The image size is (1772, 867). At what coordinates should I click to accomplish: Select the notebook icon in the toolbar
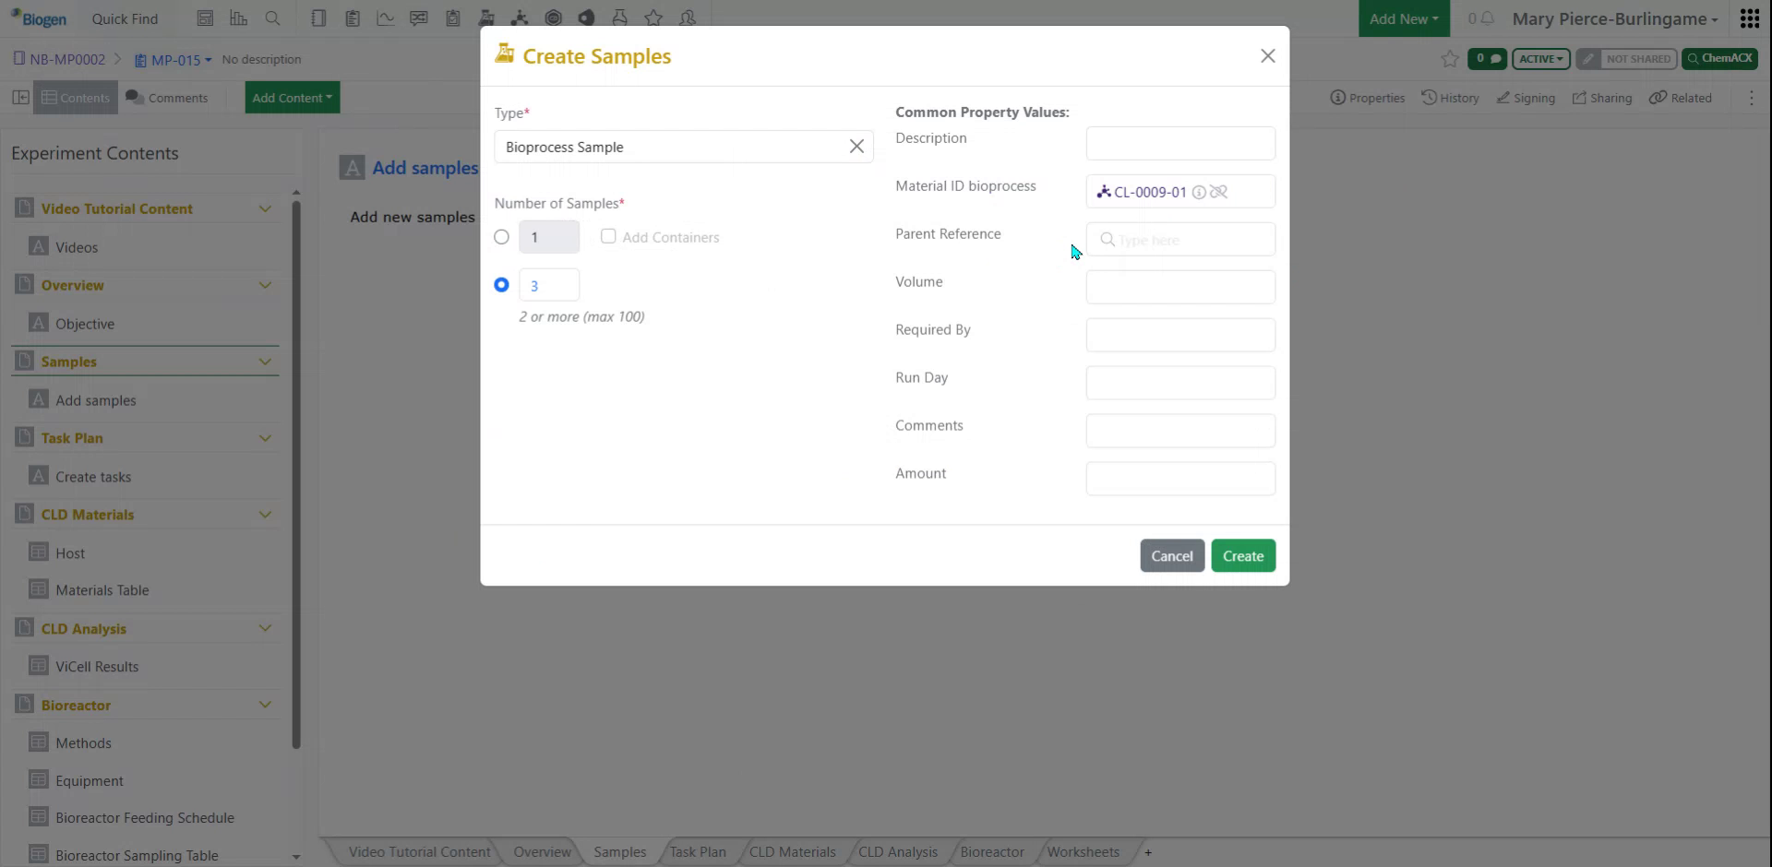[x=318, y=18]
